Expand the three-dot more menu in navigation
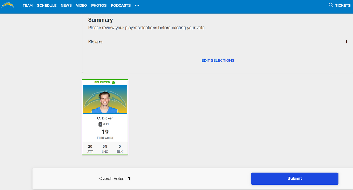 [x=137, y=5]
